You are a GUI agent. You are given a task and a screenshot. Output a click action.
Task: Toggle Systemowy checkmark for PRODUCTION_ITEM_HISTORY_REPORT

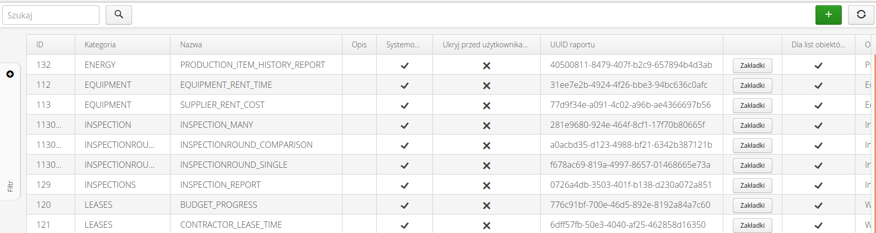(x=405, y=66)
